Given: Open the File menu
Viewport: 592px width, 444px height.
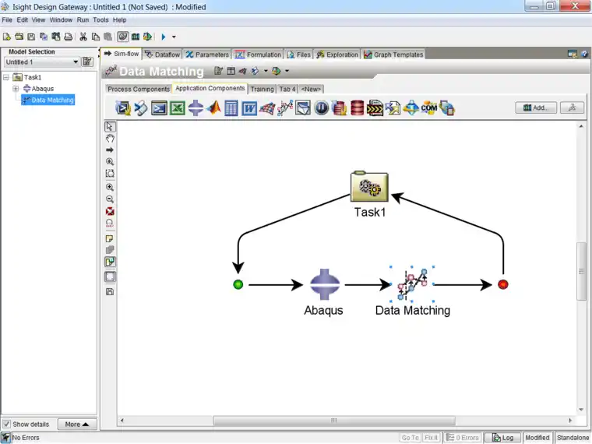Looking at the screenshot, I should click(7, 19).
